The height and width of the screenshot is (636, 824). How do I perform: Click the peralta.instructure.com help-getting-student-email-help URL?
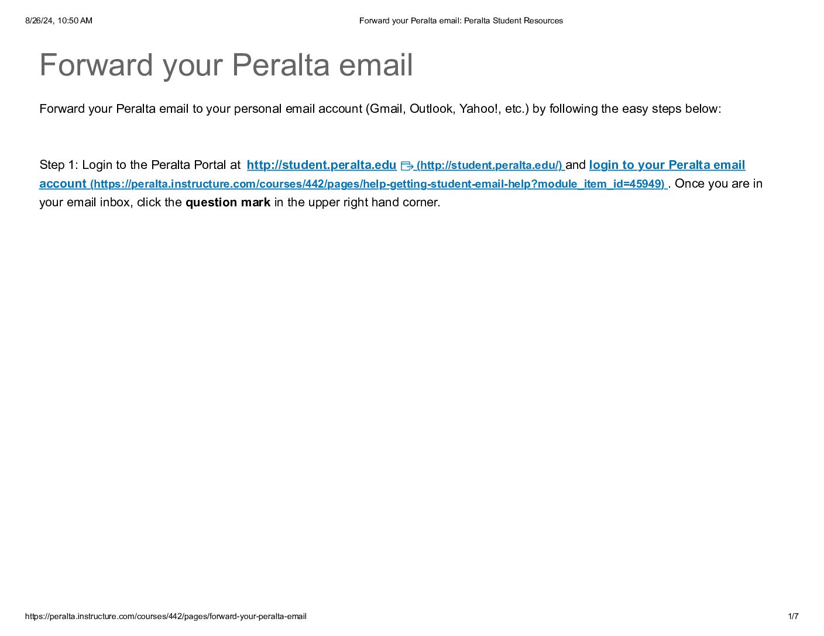click(x=378, y=184)
